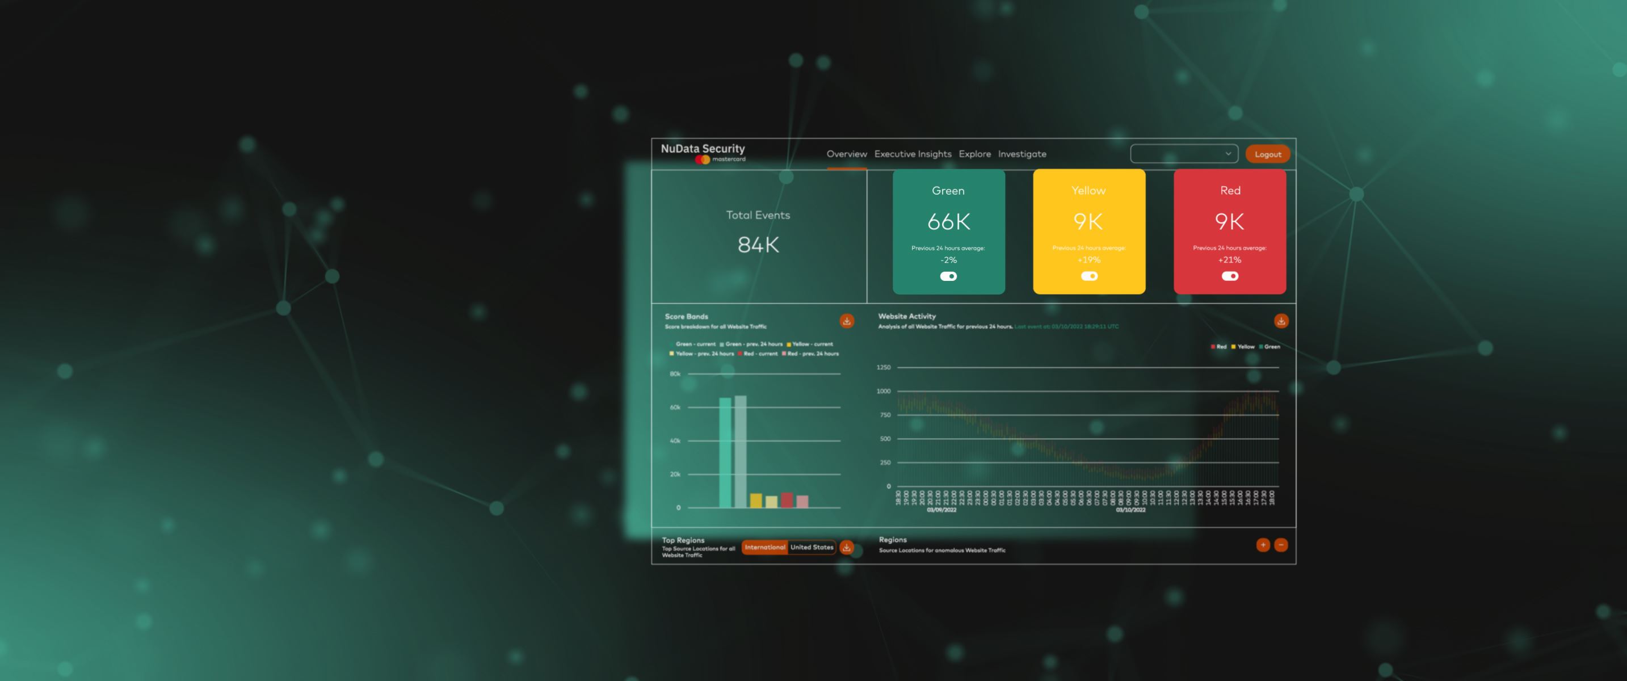1627x681 pixels.
Task: Toggle the Green score band switch
Action: (x=948, y=276)
